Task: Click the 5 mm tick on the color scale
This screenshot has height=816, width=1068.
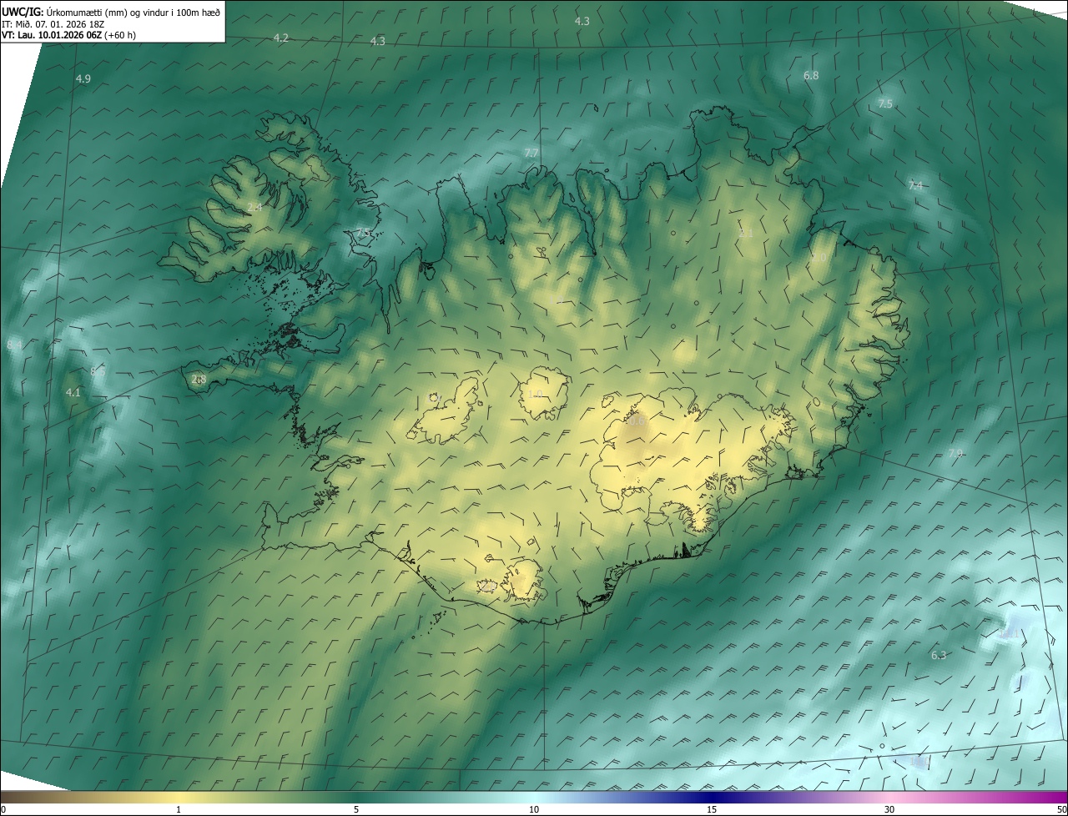Action: tap(356, 808)
